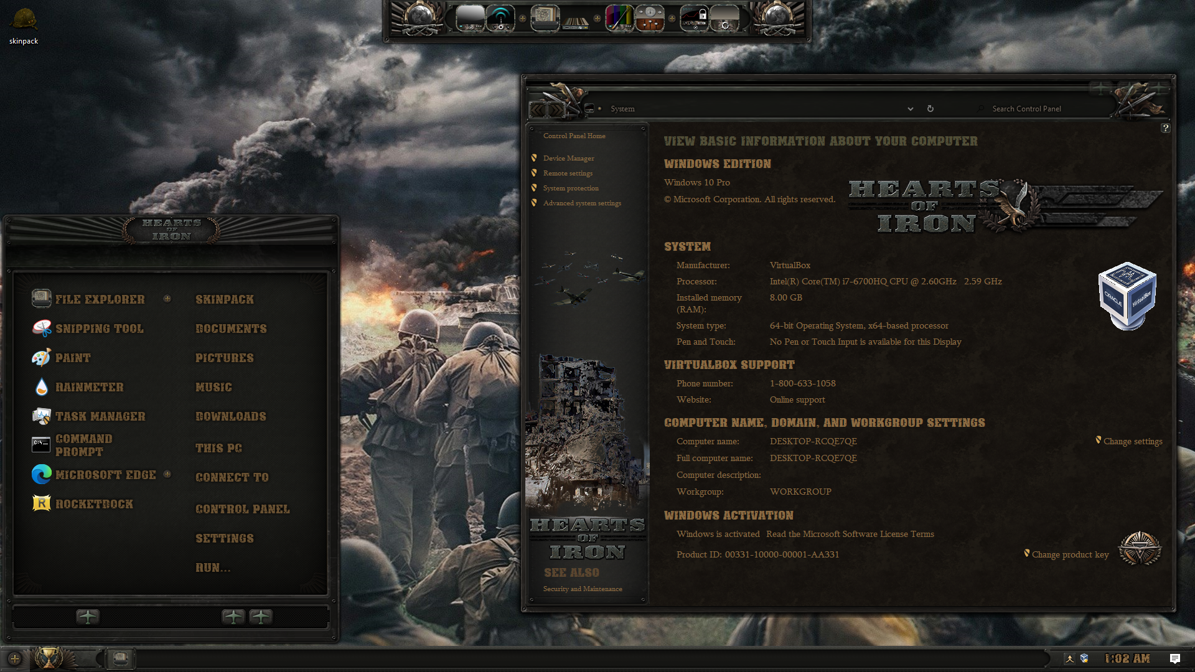1195x672 pixels.
Task: Launch Snipping Tool from start menu
Action: (x=99, y=329)
